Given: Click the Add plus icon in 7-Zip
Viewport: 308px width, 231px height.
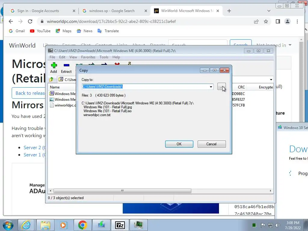Looking at the screenshot, I should 54,65.
